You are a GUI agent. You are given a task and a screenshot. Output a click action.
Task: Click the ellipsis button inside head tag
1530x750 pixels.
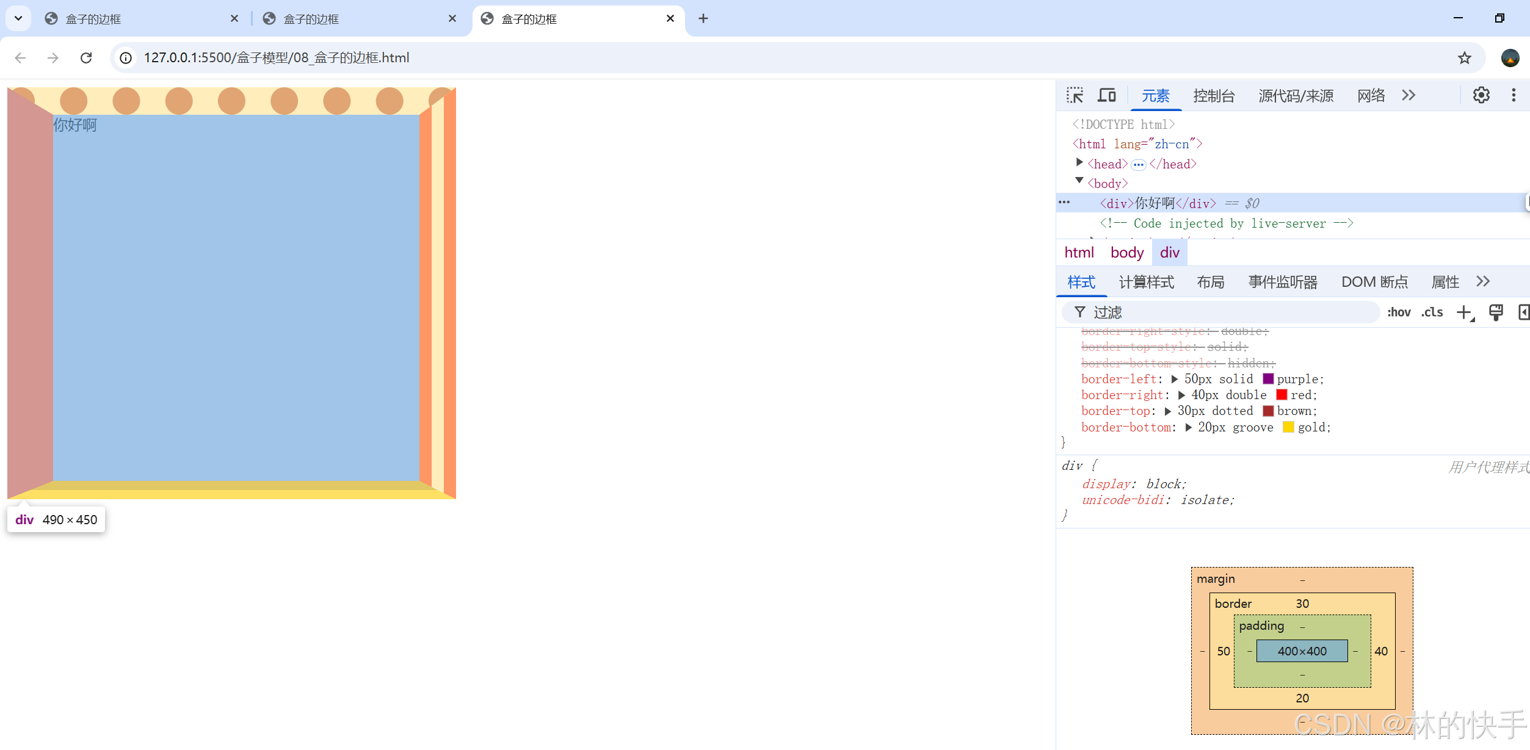click(1138, 165)
